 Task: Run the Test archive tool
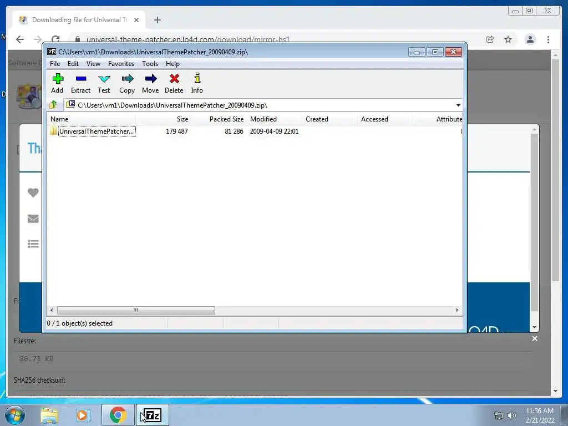(x=104, y=83)
